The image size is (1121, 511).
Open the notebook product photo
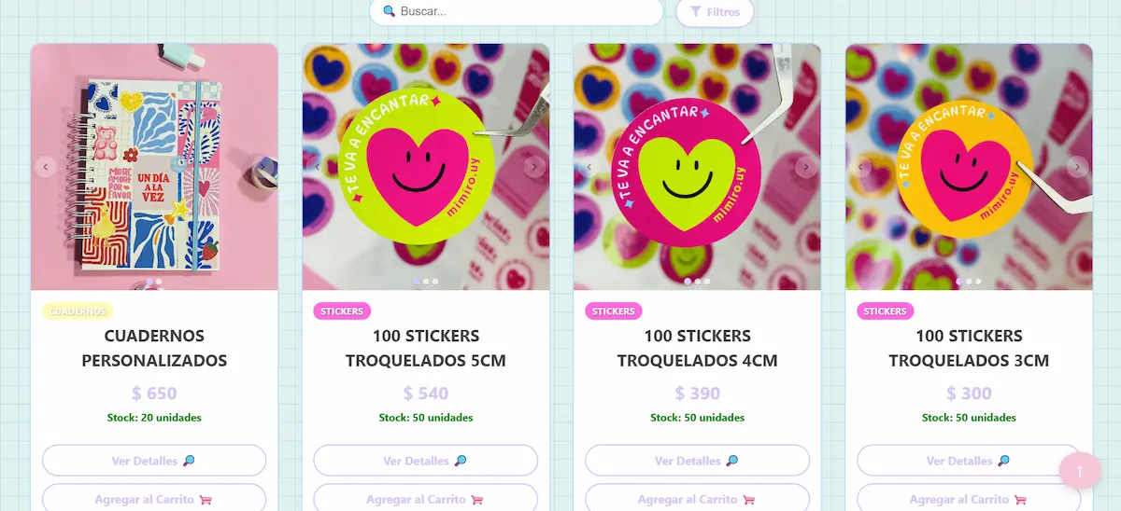click(x=154, y=167)
